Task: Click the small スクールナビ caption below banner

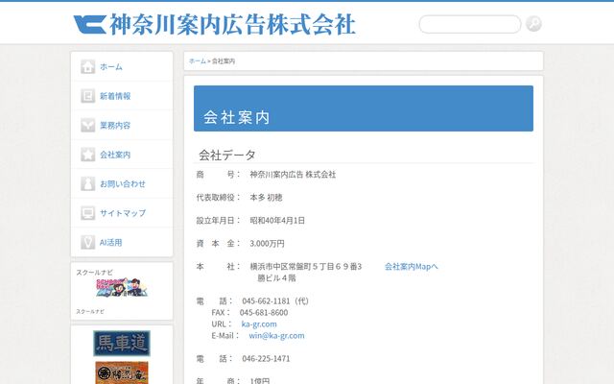Action: [90, 311]
